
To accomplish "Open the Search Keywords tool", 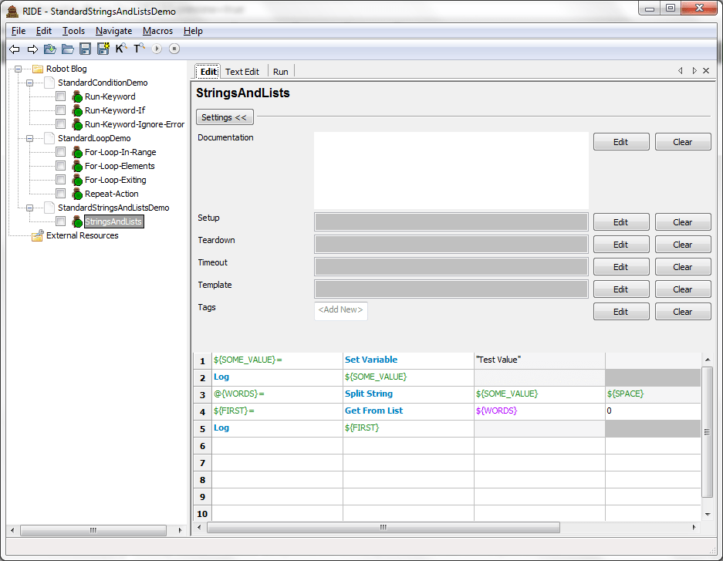I will coord(121,49).
